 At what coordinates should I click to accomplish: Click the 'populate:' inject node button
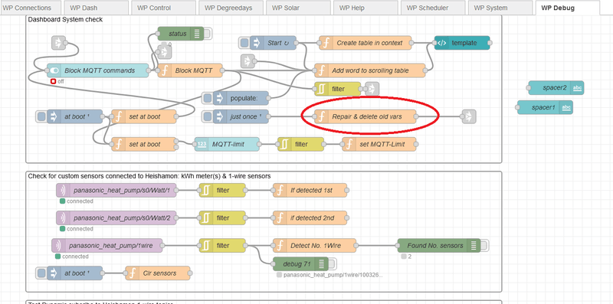(x=208, y=98)
